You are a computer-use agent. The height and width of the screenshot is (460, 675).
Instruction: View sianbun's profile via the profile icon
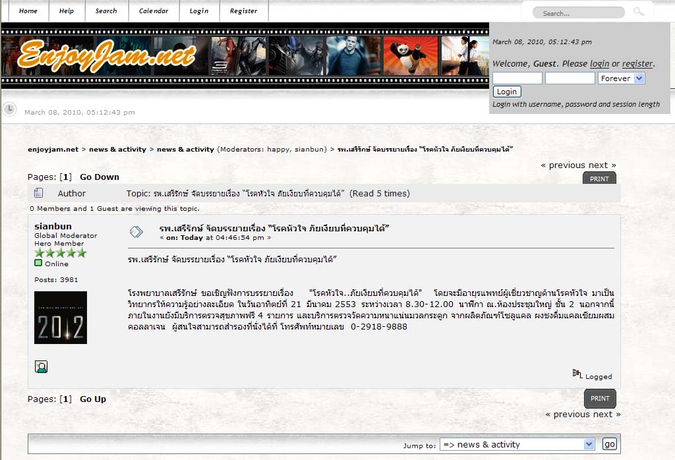[41, 366]
